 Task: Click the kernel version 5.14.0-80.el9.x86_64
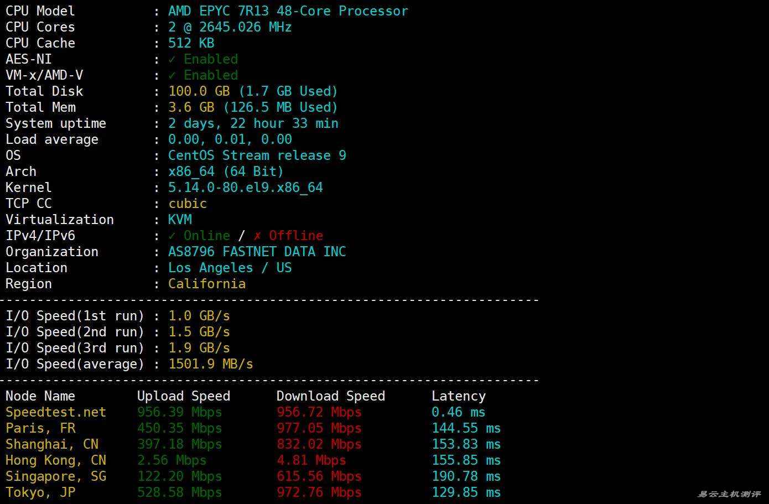245,188
